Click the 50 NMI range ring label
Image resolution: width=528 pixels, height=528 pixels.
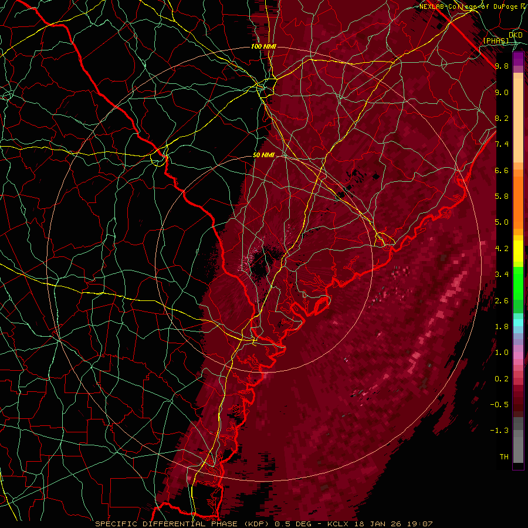pyautogui.click(x=263, y=155)
